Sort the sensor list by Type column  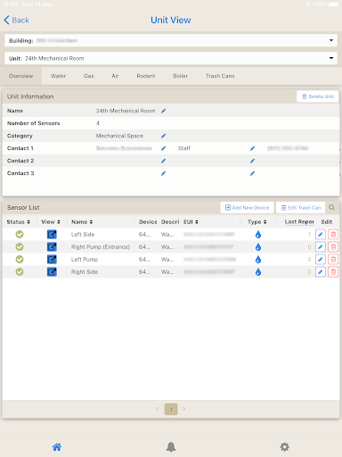point(257,222)
